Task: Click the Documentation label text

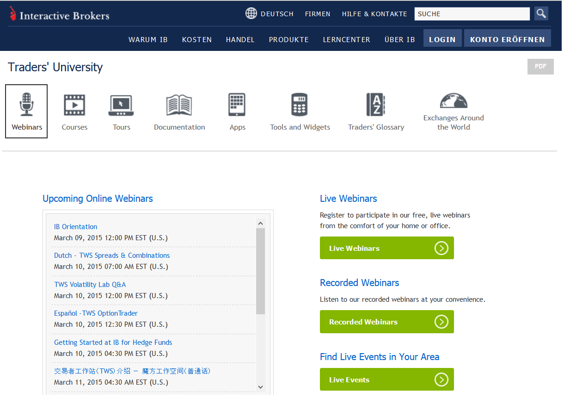Action: point(179,127)
